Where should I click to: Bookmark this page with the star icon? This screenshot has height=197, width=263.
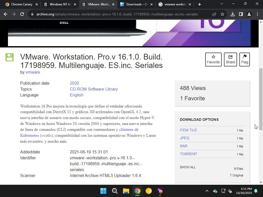point(222,14)
